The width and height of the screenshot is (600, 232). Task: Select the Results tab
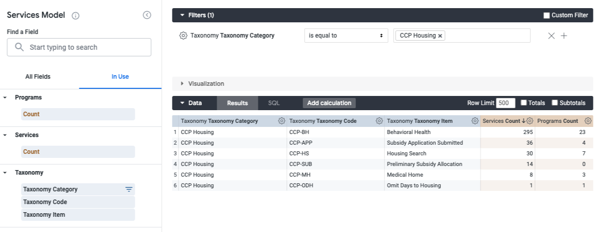237,103
